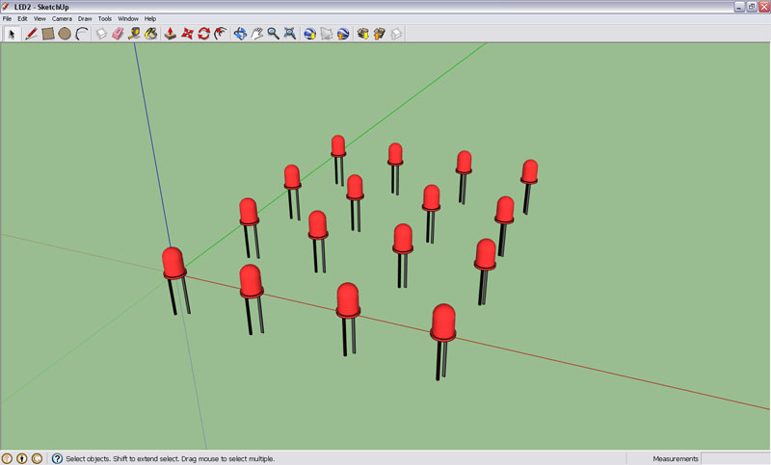Select the Move tool with red arrows
Image resolution: width=771 pixels, height=465 pixels.
[187, 34]
